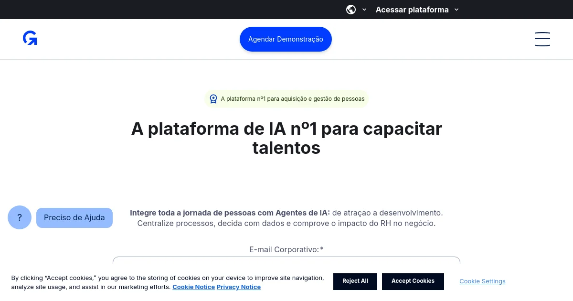Open the Preciso de Ajuda chat button
The image size is (573, 301).
point(74,218)
